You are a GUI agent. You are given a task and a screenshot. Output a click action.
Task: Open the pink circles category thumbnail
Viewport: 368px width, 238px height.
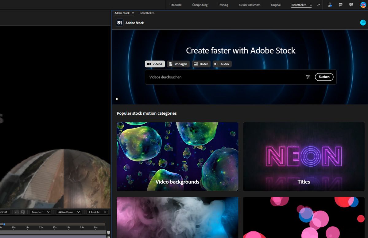click(x=304, y=217)
